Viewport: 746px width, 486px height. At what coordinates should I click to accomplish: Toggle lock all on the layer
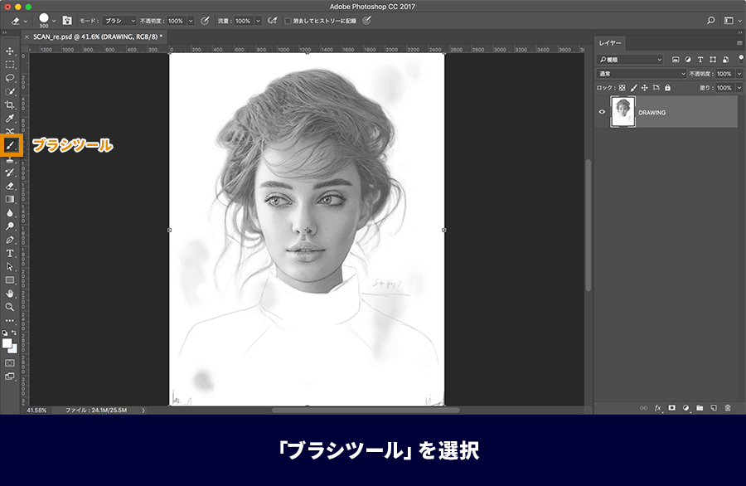[667, 88]
